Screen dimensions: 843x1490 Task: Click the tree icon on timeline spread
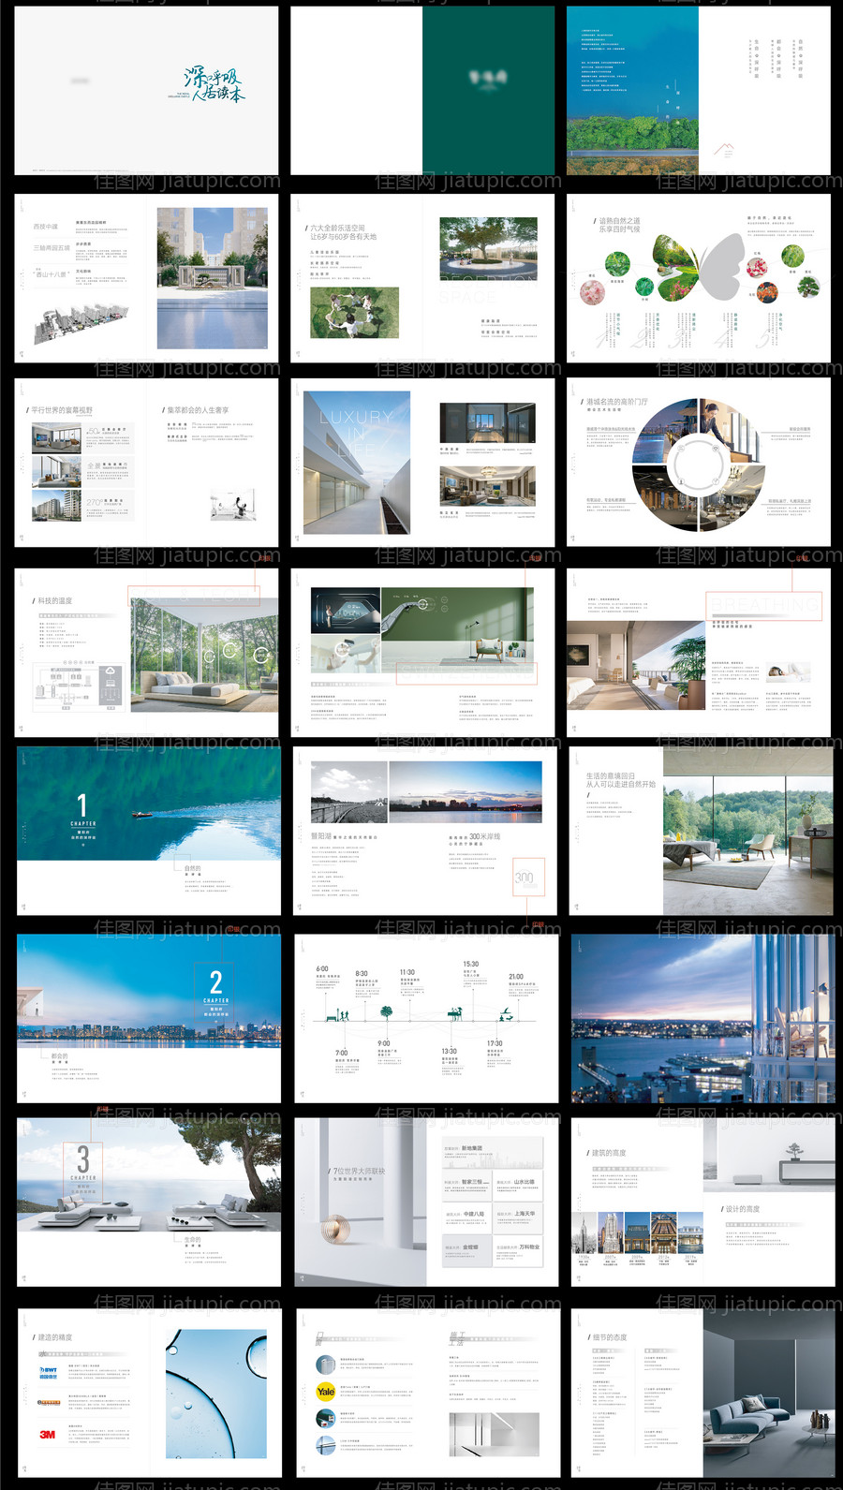(x=386, y=1012)
